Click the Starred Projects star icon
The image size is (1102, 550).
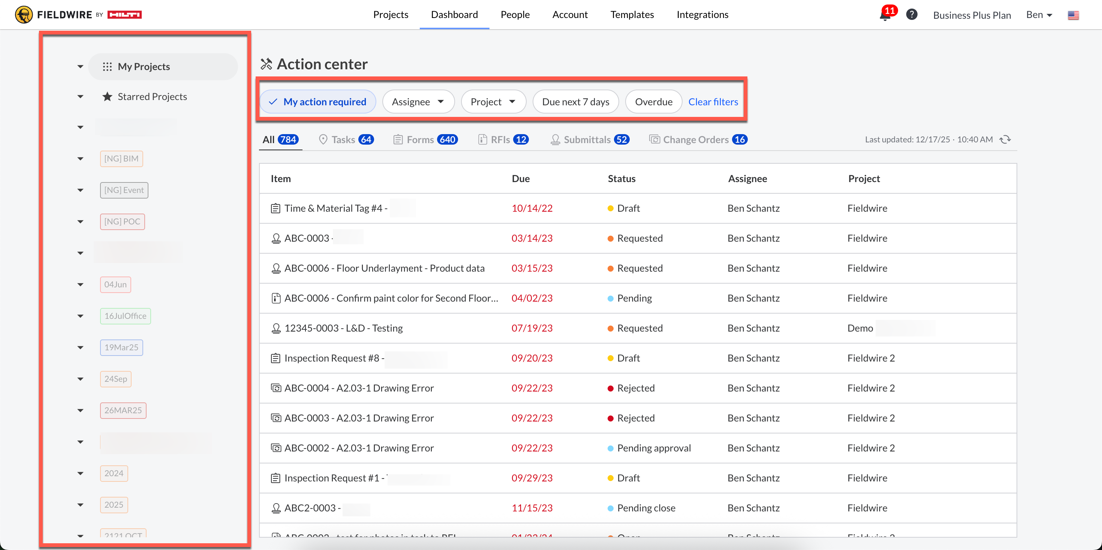107,97
